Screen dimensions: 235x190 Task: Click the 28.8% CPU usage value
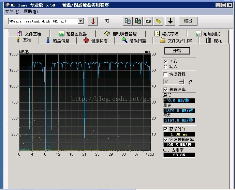(179, 155)
